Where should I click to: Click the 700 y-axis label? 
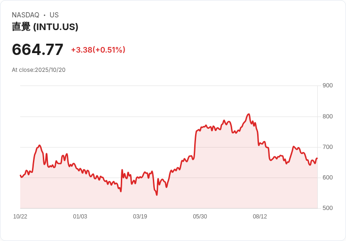tap(328, 147)
